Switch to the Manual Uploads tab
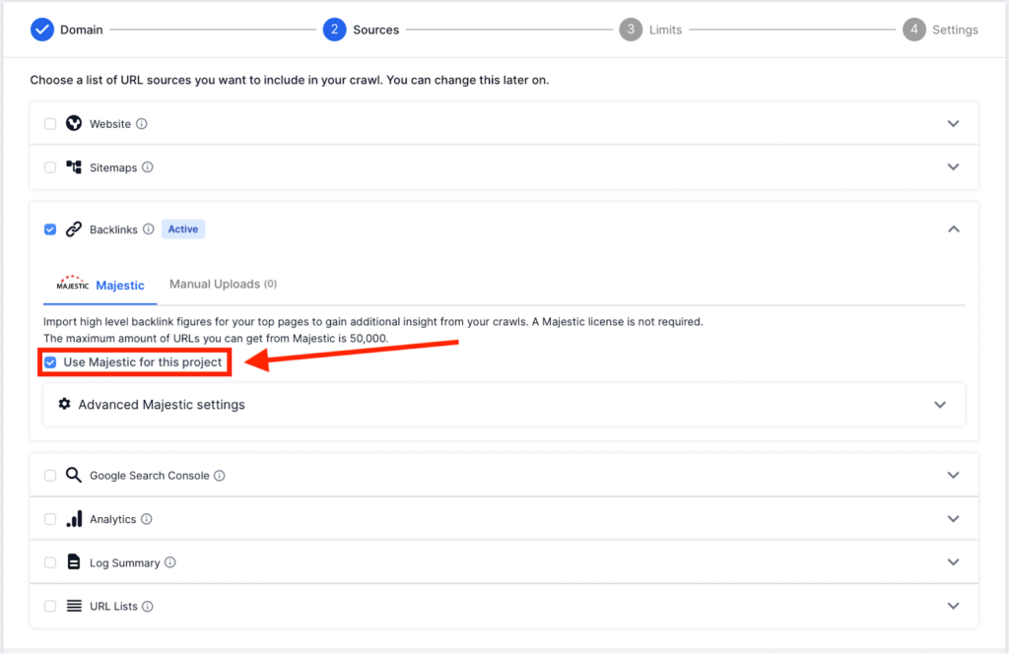 [x=223, y=284]
